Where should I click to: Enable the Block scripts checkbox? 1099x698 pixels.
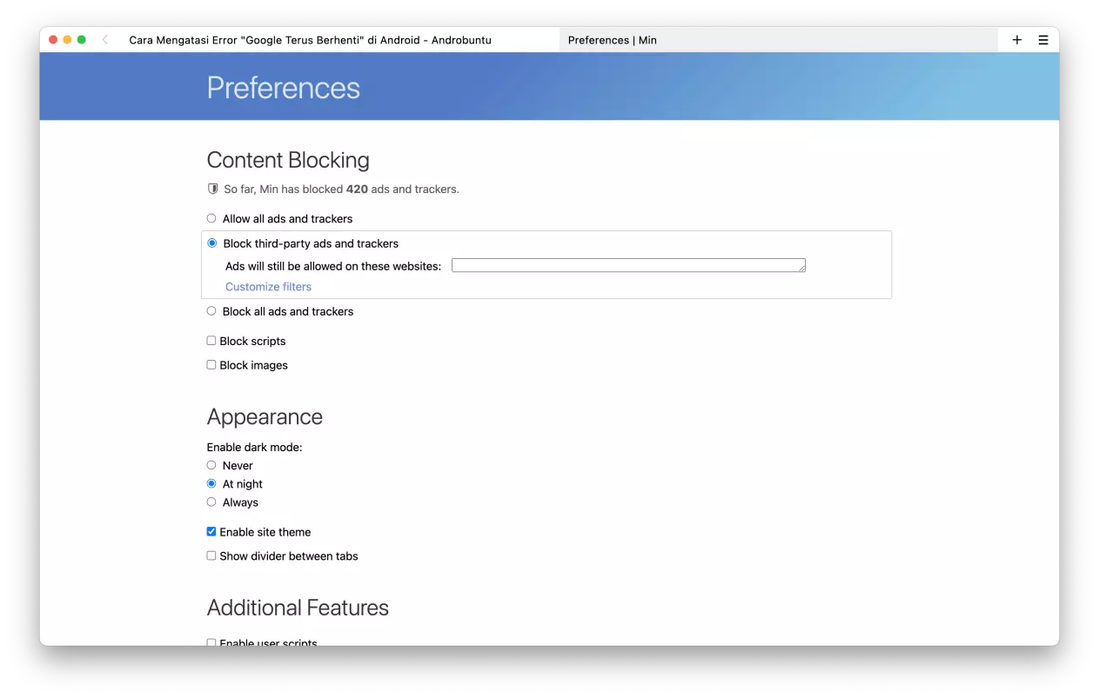211,341
